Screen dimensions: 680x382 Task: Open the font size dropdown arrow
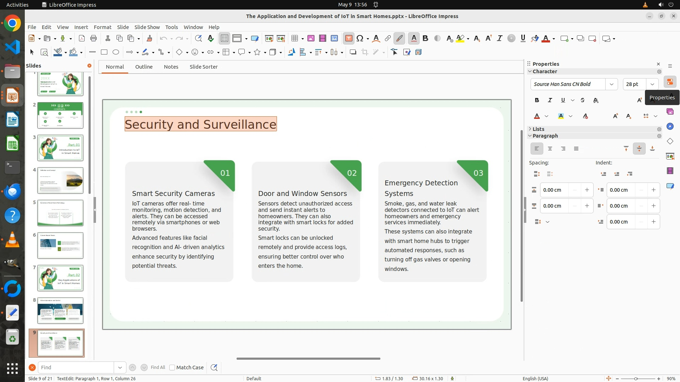652,84
